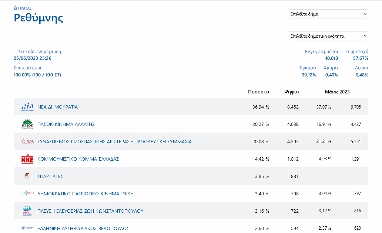
Task: Click the Ποσοστό column header
Action: tap(258, 92)
